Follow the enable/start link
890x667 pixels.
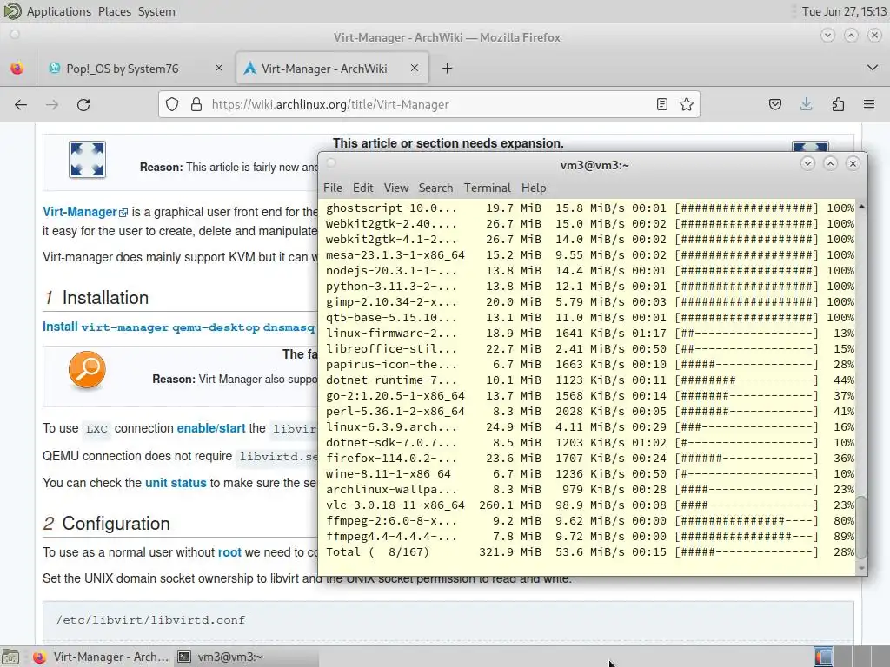211,428
